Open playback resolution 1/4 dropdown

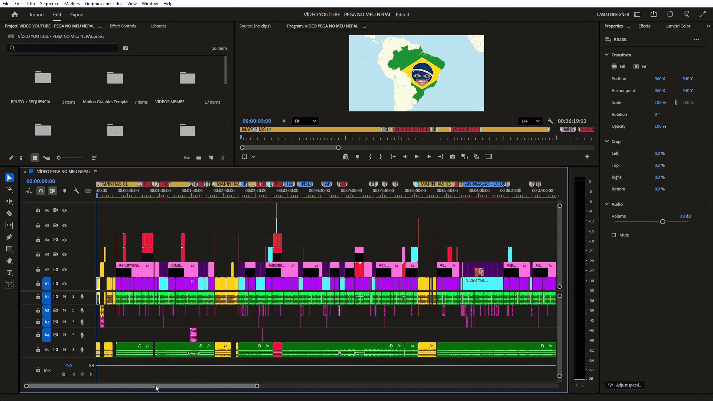click(x=530, y=121)
